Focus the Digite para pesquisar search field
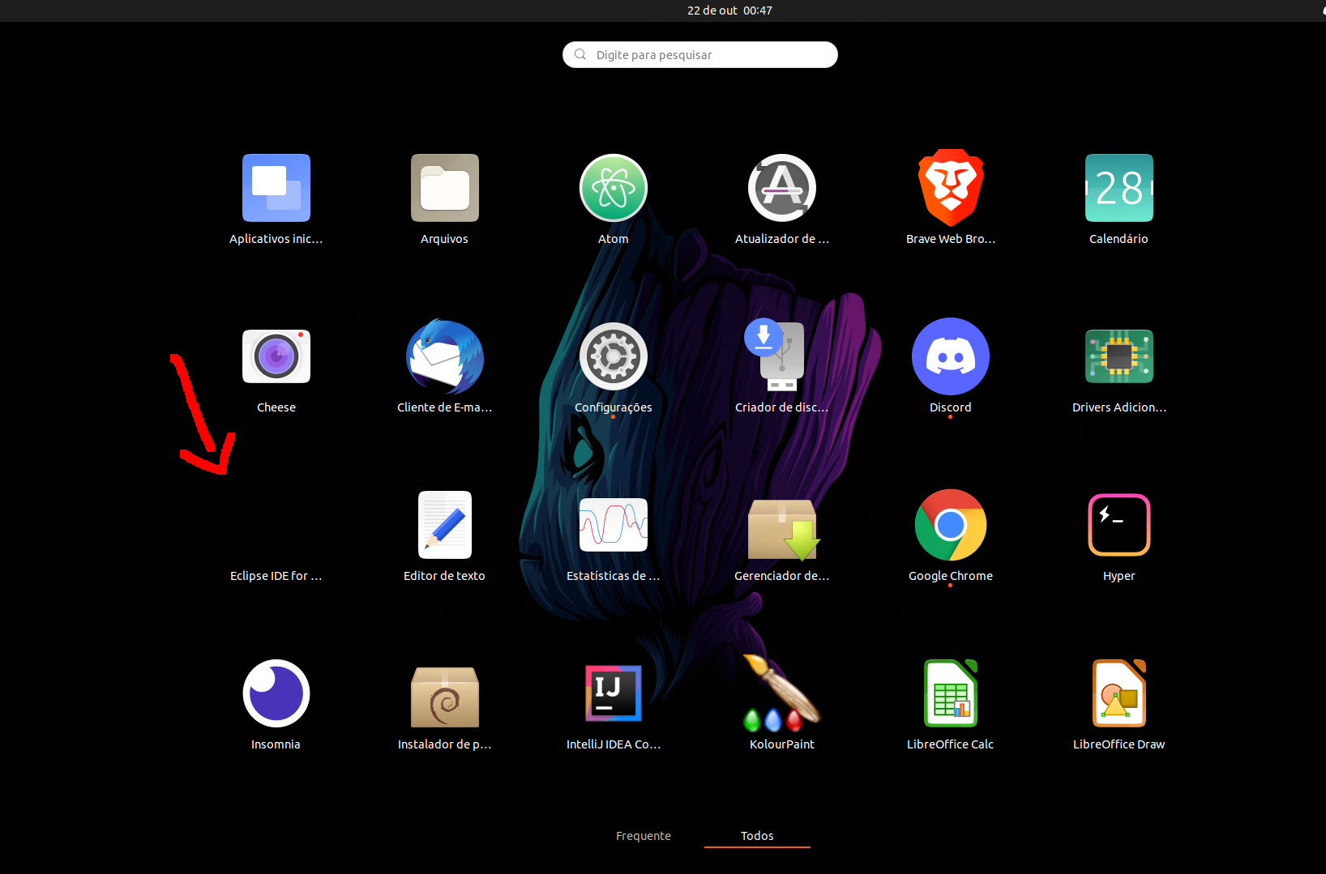Image resolution: width=1326 pixels, height=874 pixels. click(700, 55)
